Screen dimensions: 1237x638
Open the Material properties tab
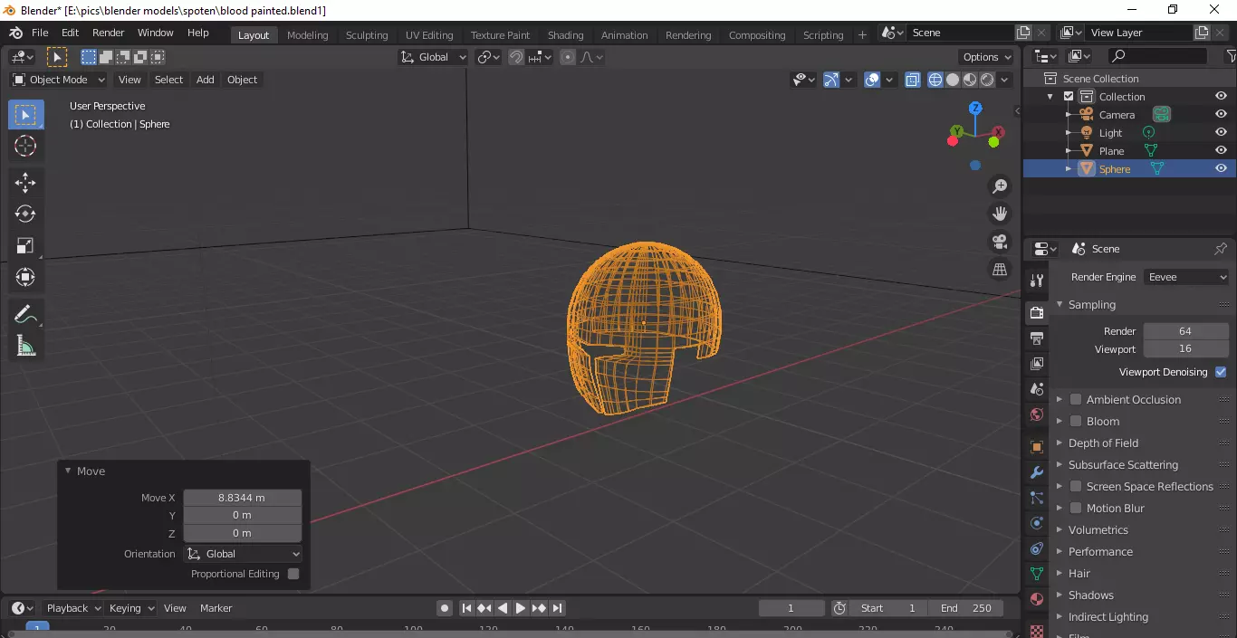1037,599
